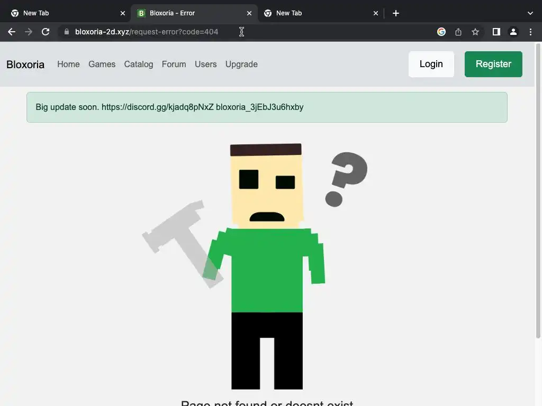Click the confused character error image

(x=255, y=266)
